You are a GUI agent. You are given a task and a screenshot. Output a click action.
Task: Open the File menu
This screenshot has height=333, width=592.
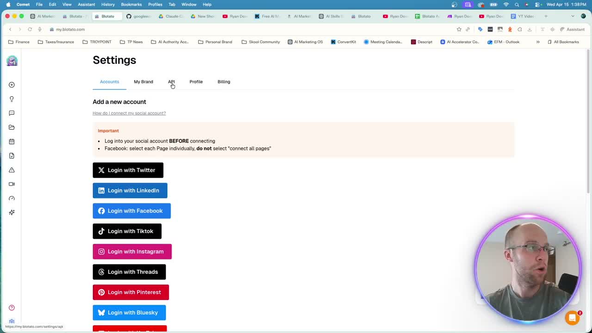point(39,5)
